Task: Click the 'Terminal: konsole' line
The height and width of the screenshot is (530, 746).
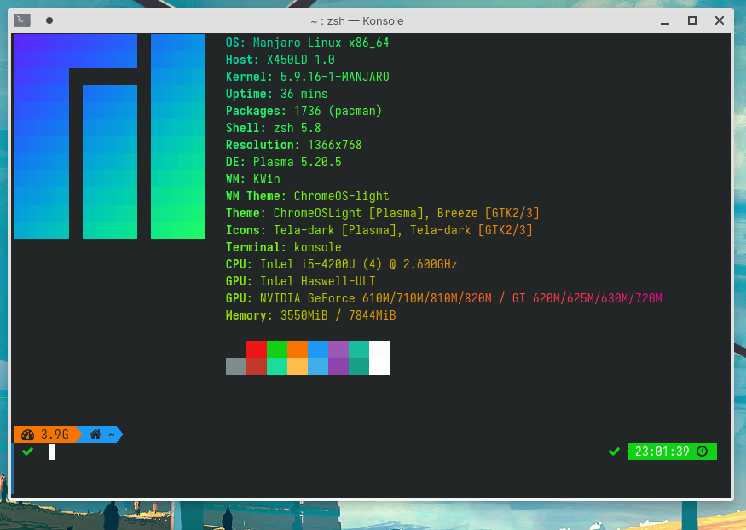Action: coord(284,248)
